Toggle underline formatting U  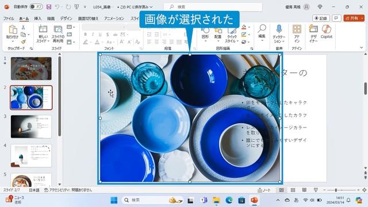(100, 34)
